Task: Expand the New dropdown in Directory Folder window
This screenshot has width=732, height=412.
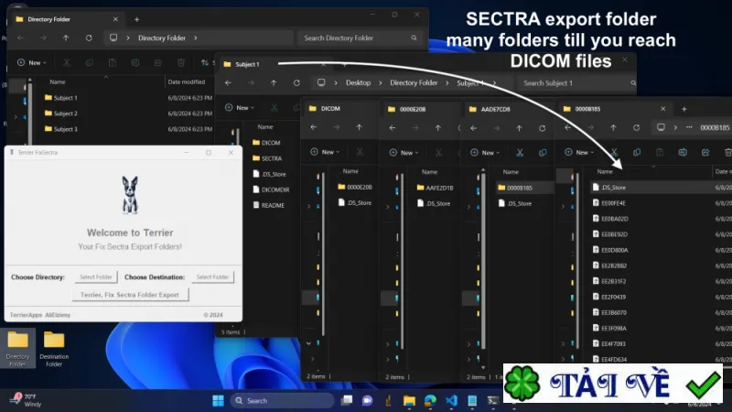Action: [x=32, y=62]
